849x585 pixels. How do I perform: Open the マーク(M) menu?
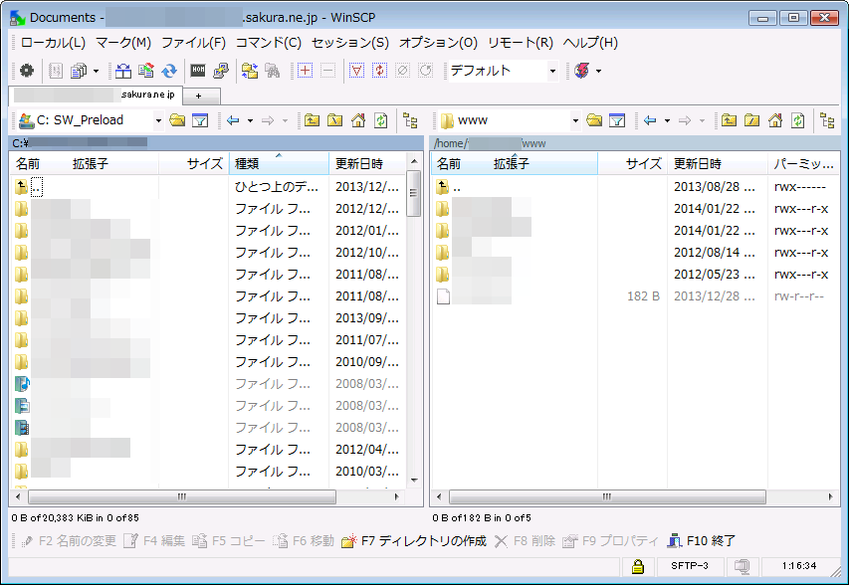[123, 43]
